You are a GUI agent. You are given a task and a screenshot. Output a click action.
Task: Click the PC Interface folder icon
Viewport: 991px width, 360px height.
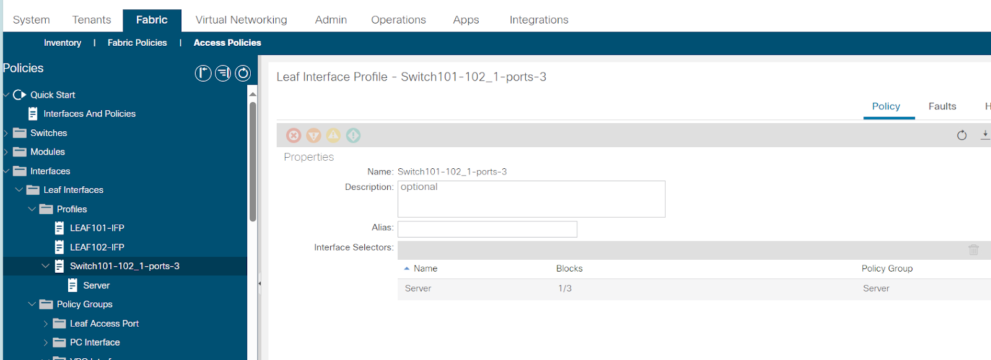[x=59, y=343]
